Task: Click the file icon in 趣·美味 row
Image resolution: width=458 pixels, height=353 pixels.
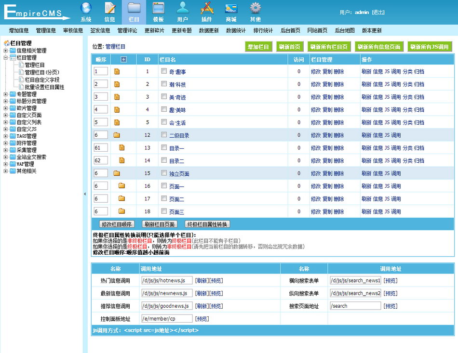Action: point(117,110)
